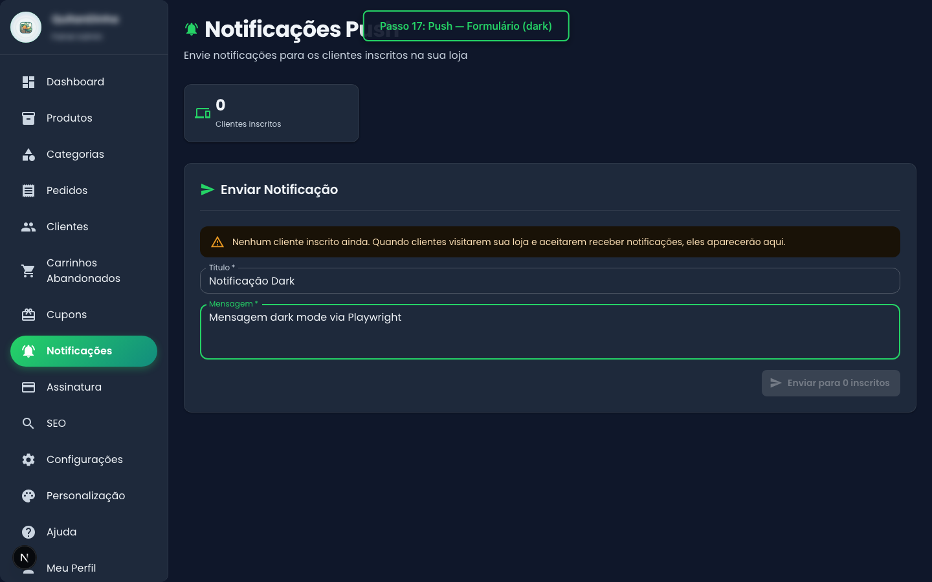Open Meu Perfil in sidebar
932x582 pixels.
(x=71, y=568)
